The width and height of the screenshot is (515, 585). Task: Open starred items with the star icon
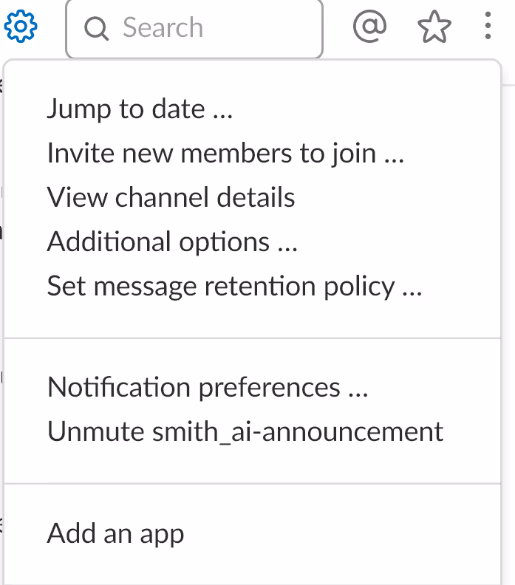(434, 27)
